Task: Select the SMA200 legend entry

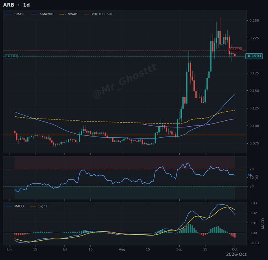Action: (x=43, y=14)
